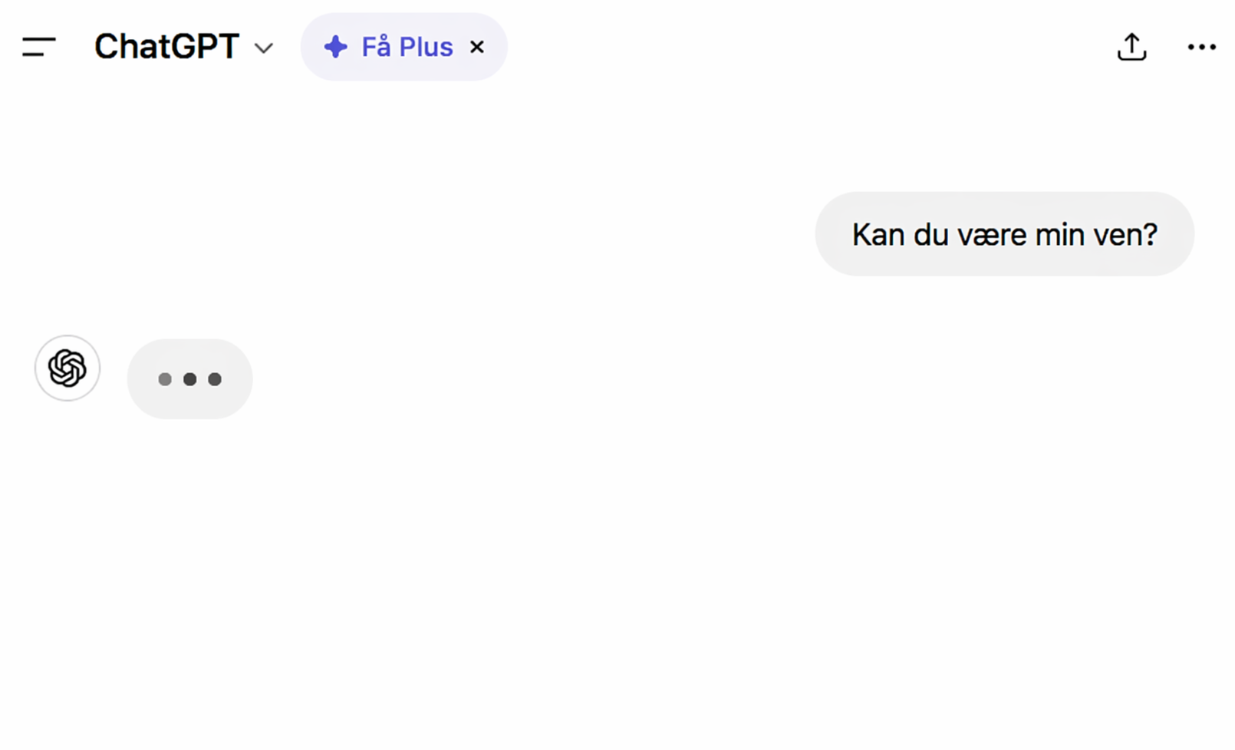Click the last dot of the typing indicator
Viewport: 1235px width, 750px height.
215,379
